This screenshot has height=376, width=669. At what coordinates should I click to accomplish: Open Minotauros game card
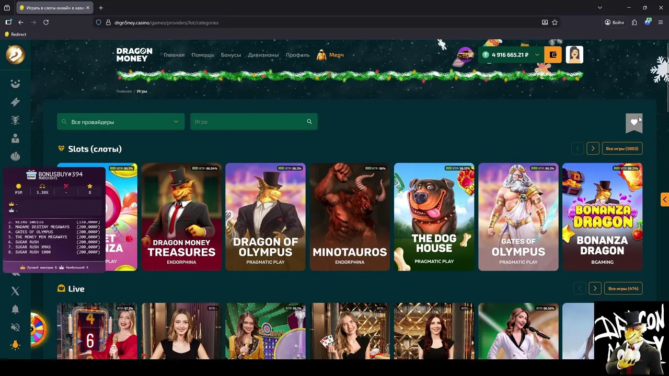click(x=350, y=217)
